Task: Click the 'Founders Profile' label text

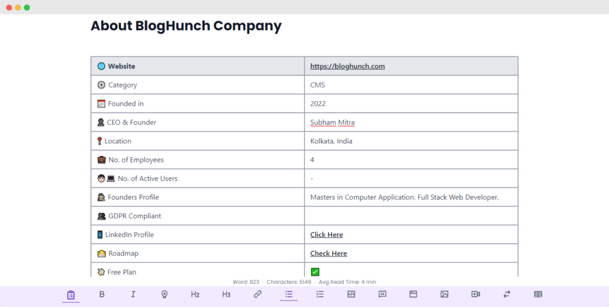Action: (x=133, y=197)
